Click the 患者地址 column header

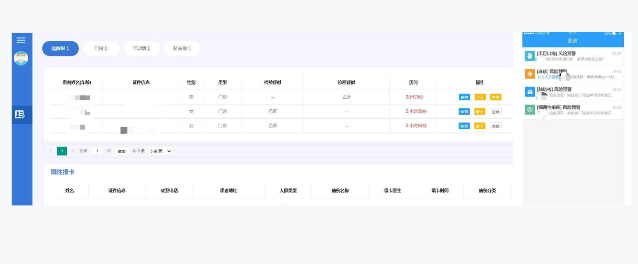(x=228, y=191)
